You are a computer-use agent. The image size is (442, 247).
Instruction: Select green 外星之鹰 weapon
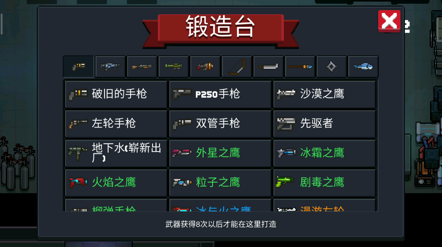(220, 153)
